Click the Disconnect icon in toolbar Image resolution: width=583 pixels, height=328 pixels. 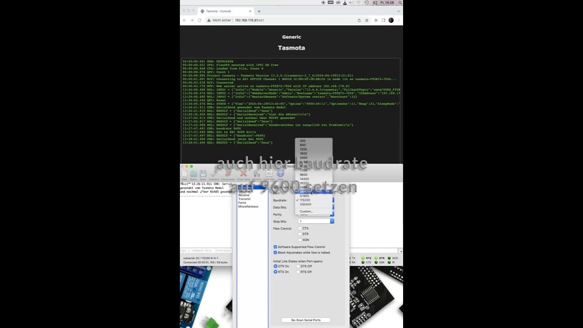[x=228, y=174]
